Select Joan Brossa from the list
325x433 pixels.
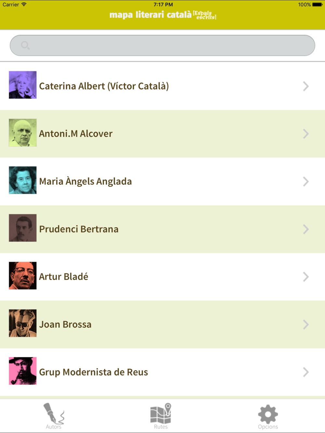(x=162, y=325)
